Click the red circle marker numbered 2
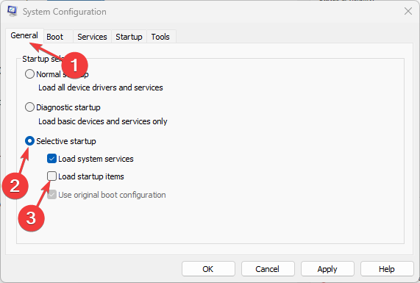The width and height of the screenshot is (420, 283). tap(15, 186)
